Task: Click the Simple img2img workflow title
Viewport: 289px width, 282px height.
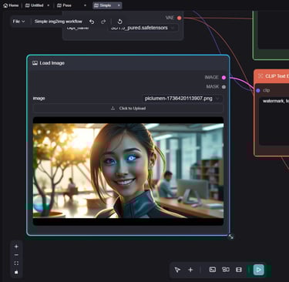Action: 59,22
